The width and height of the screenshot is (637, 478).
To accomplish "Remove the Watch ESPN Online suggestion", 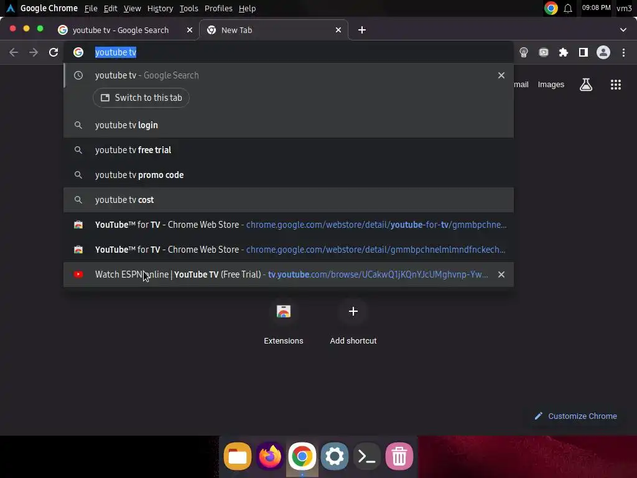I will click(x=501, y=274).
